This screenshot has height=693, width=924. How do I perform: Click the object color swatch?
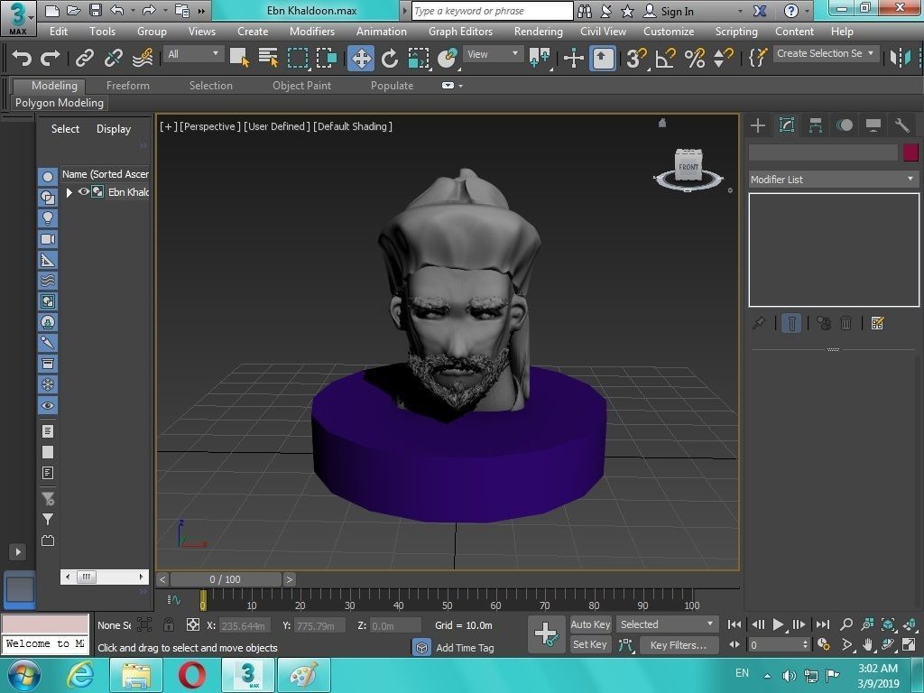pos(910,152)
